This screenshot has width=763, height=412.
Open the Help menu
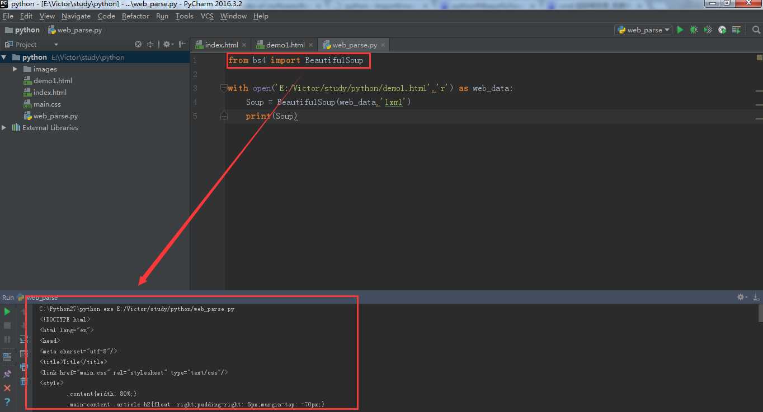point(261,16)
